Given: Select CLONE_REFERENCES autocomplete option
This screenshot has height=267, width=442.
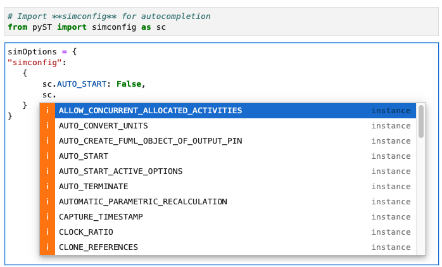Looking at the screenshot, I should [98, 247].
